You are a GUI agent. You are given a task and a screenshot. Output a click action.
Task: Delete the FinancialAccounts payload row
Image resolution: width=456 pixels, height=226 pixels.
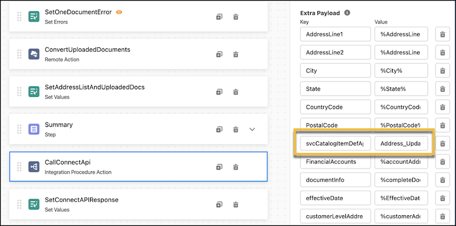click(x=443, y=162)
